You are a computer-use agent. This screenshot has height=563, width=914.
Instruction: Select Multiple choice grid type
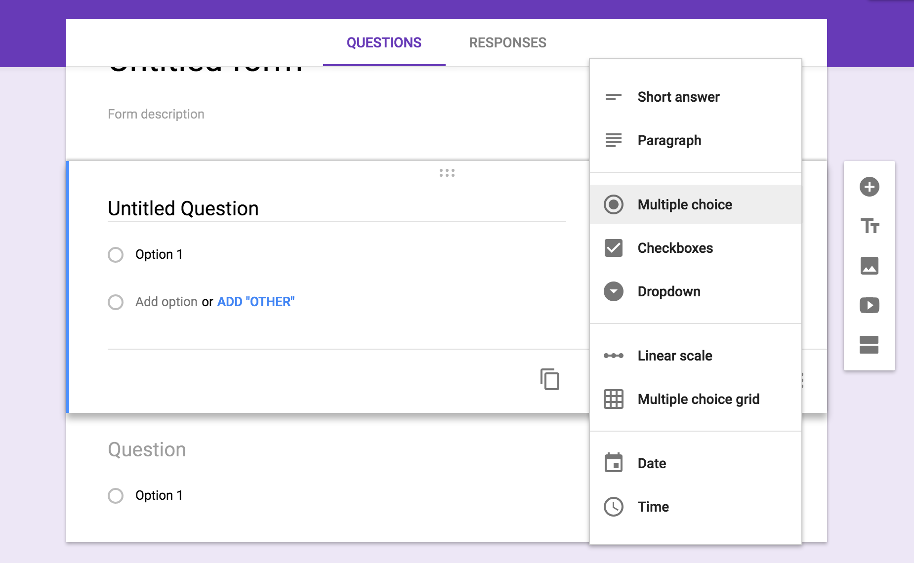[699, 399]
